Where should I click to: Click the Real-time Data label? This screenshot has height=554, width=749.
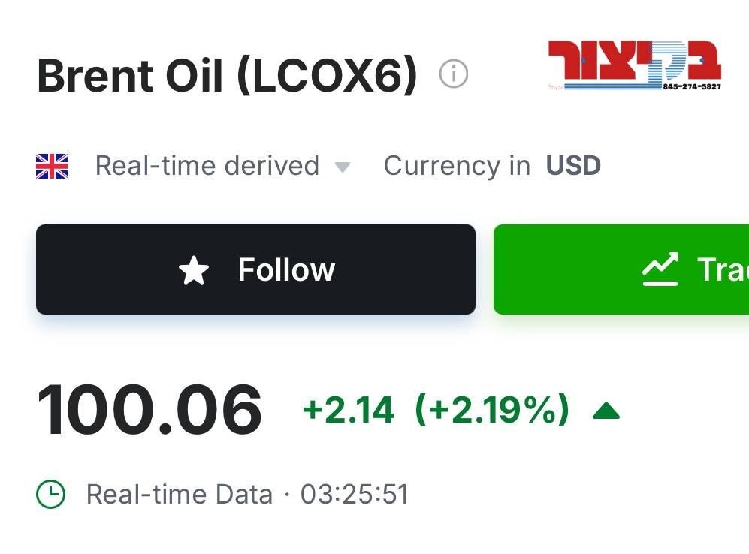tap(179, 495)
